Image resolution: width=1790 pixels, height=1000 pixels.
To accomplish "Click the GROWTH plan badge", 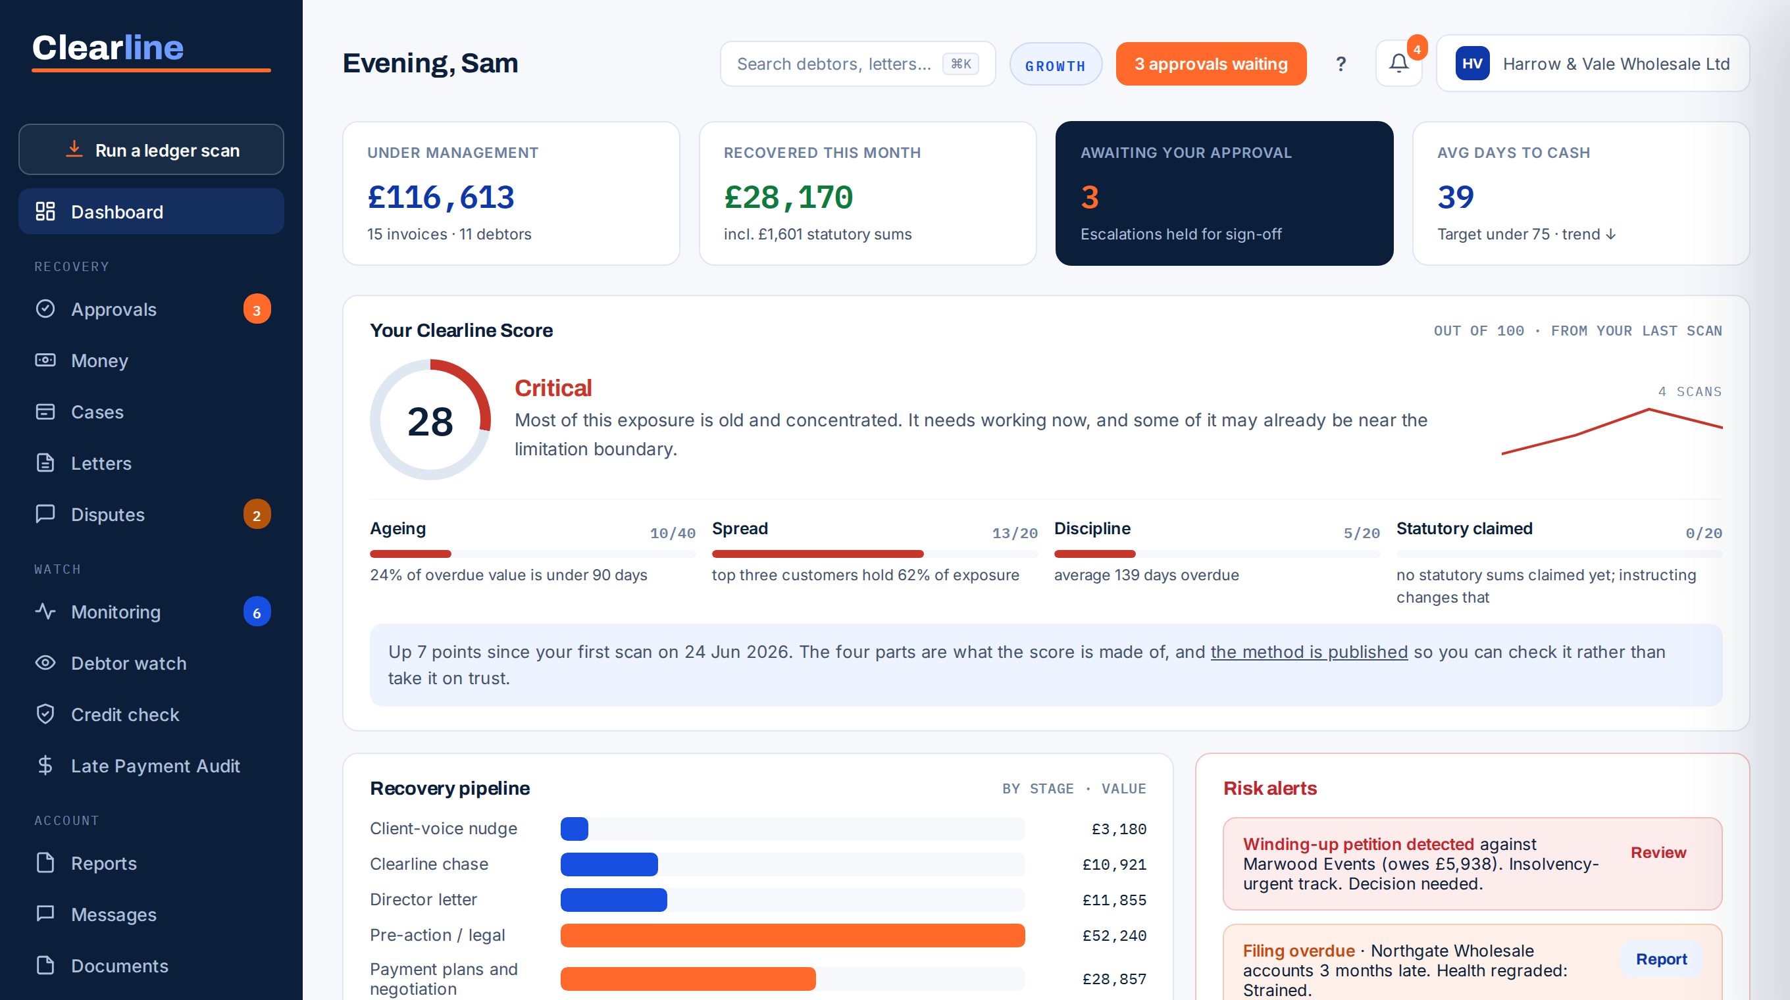I will [x=1056, y=64].
